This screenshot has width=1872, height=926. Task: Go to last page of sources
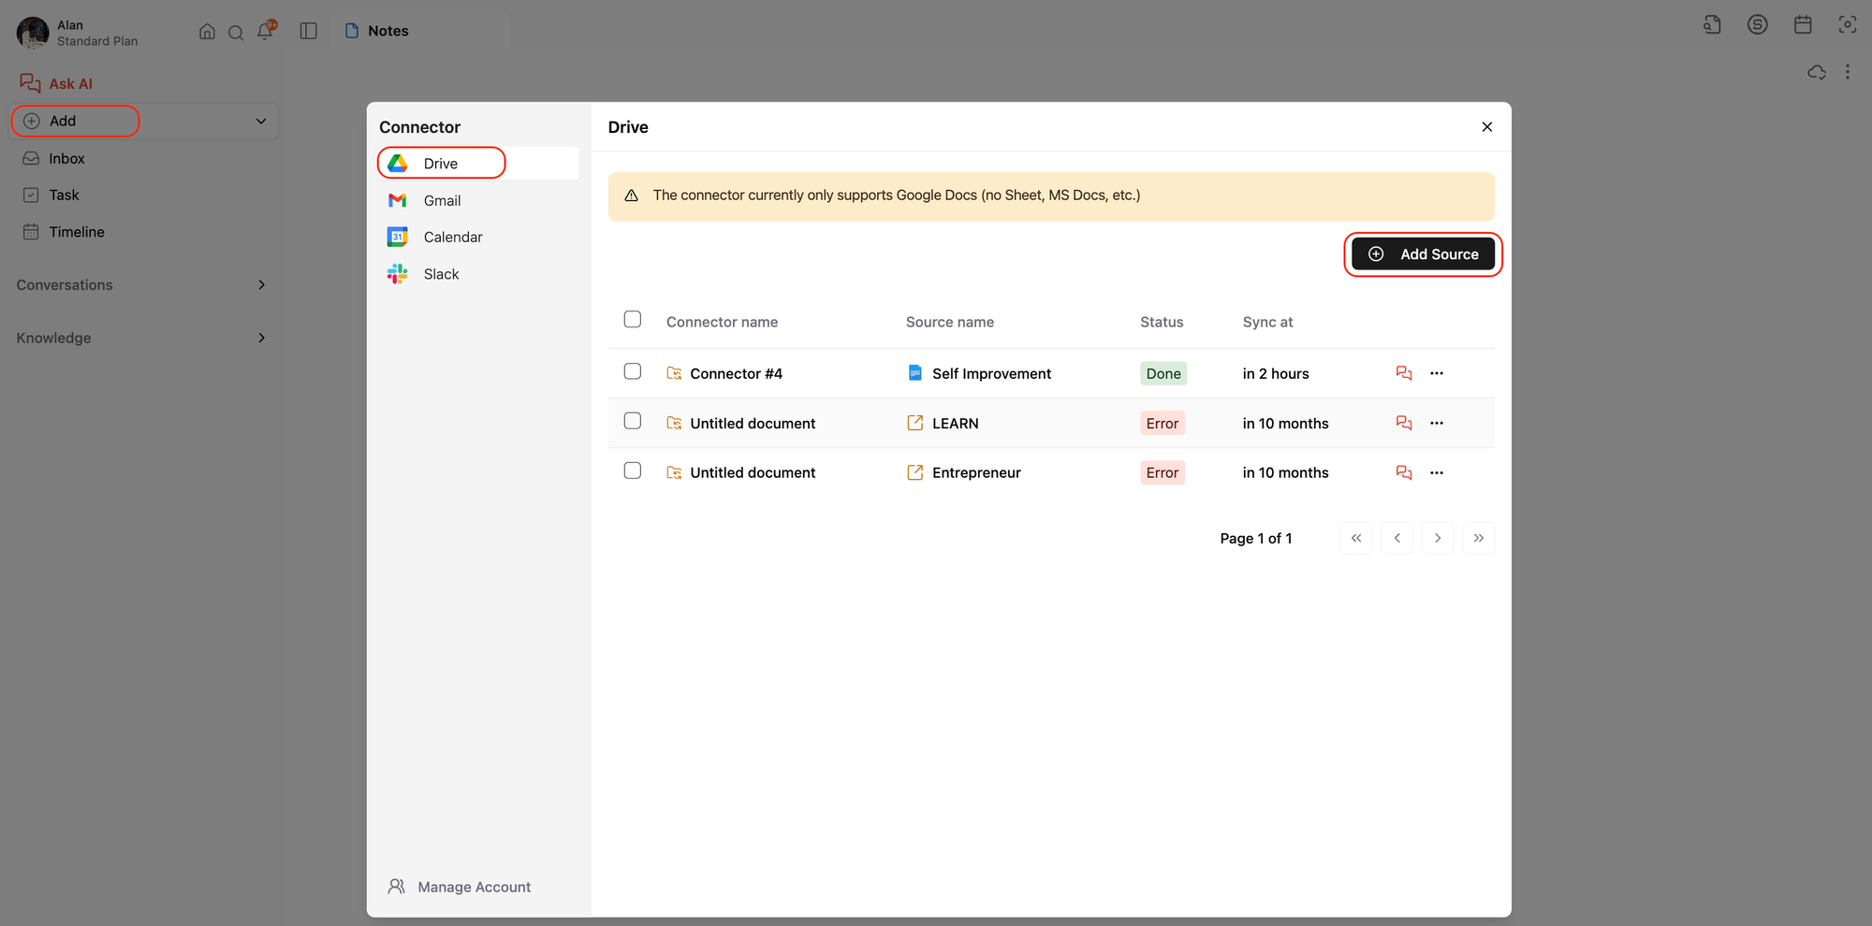(1479, 538)
